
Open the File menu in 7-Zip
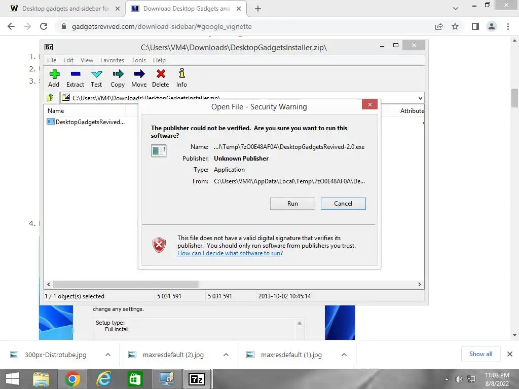52,60
